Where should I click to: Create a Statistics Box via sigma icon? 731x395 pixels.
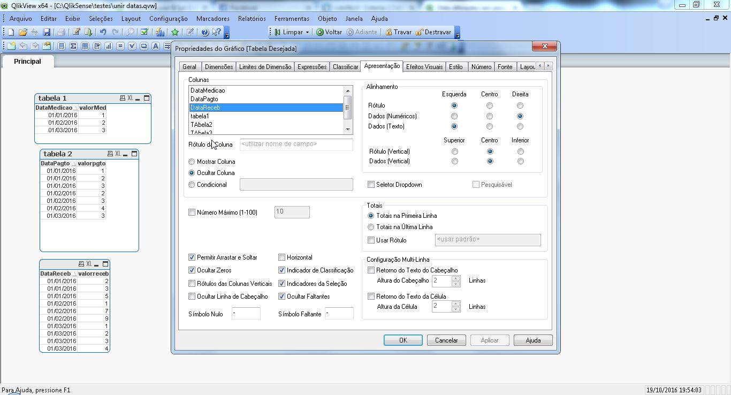73,46
